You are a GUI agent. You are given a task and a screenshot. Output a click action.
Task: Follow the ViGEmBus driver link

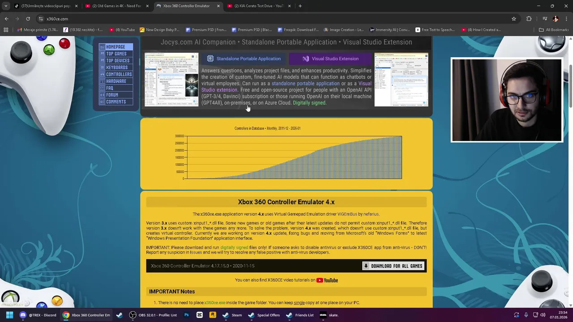pos(347,214)
